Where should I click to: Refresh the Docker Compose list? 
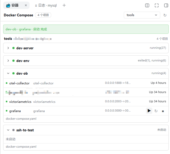coord(165,15)
